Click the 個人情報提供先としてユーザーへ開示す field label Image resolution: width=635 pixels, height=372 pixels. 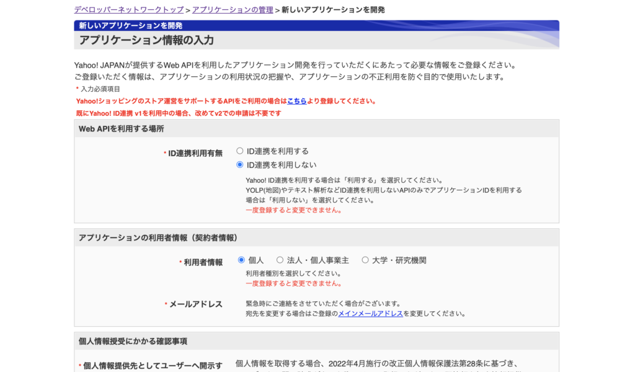[153, 366]
